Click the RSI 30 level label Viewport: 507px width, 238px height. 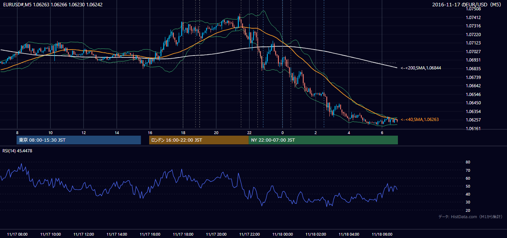(468, 202)
